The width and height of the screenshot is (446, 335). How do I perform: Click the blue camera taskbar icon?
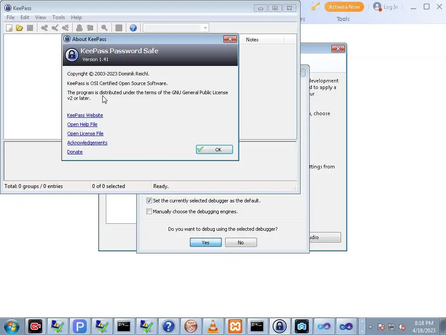[301, 326]
